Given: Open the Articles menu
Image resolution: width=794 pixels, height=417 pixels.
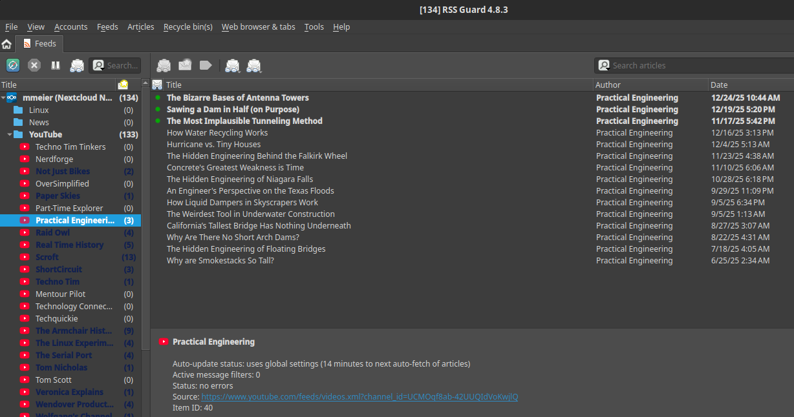Looking at the screenshot, I should click(x=140, y=26).
